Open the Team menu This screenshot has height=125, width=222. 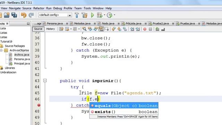78,8
